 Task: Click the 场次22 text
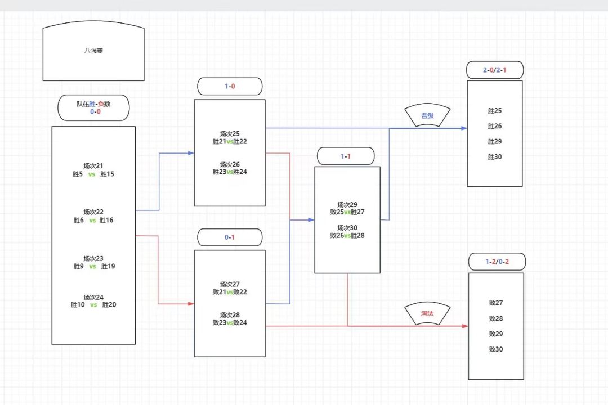93,212
